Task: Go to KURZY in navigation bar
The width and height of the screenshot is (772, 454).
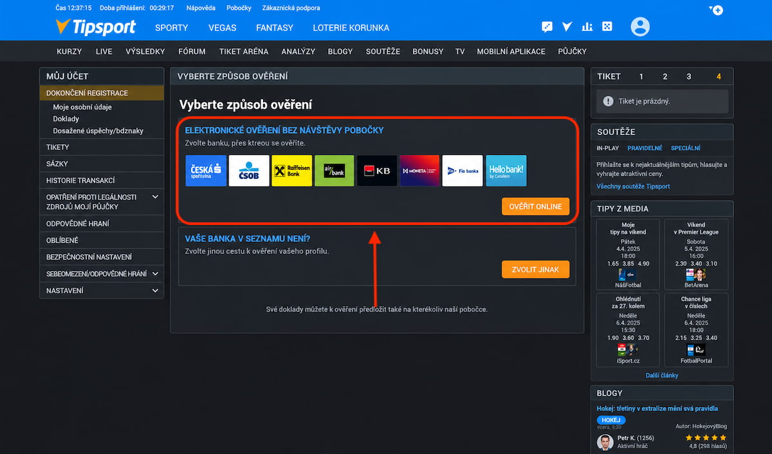Action: click(69, 51)
